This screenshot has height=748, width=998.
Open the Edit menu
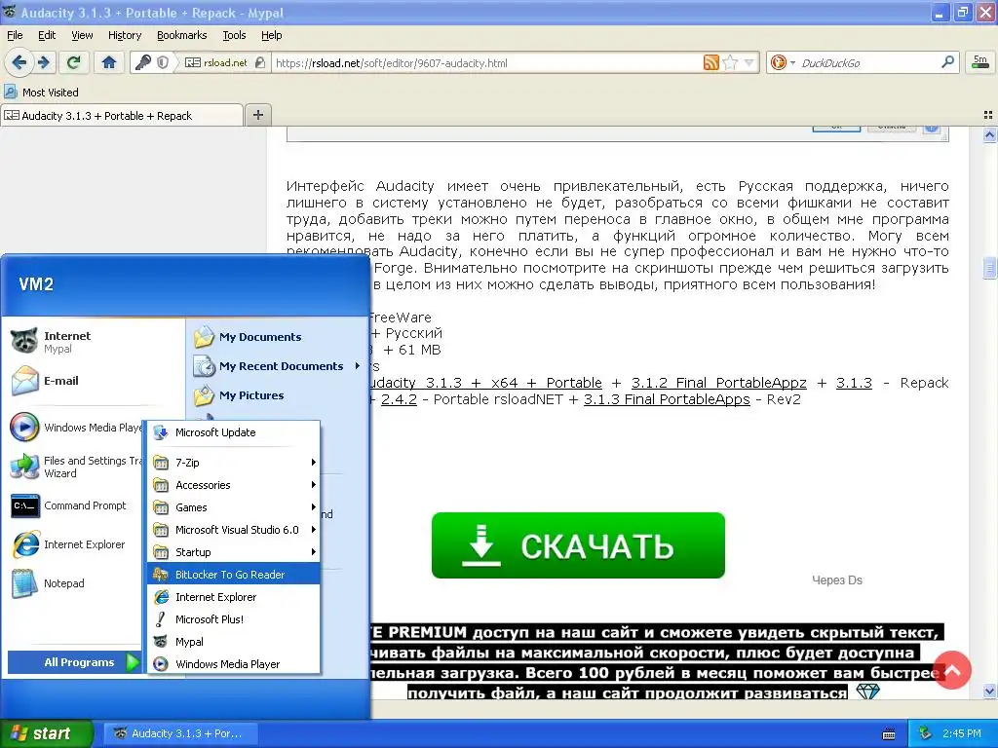47,35
